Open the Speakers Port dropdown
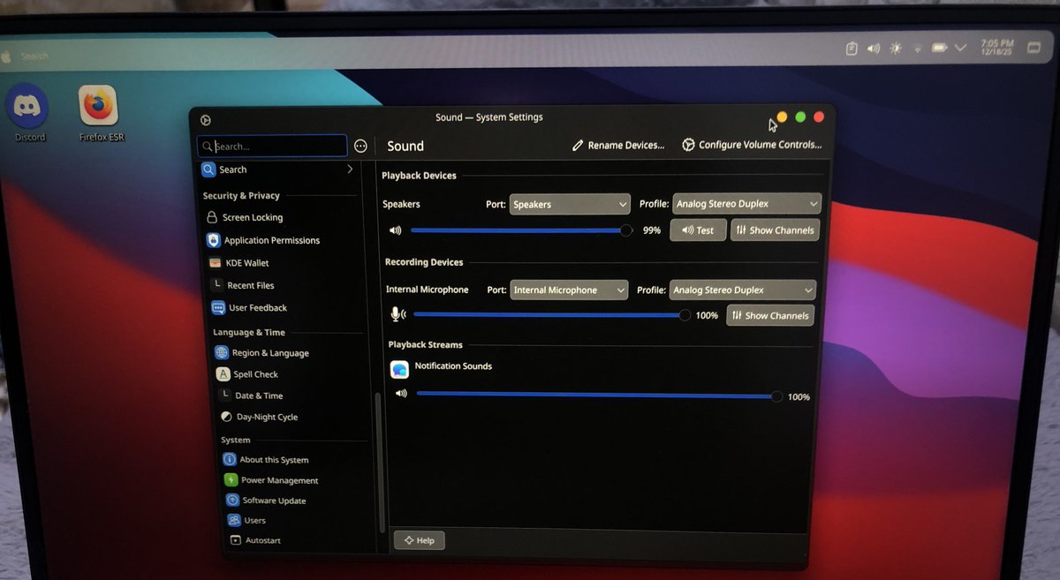1060x580 pixels. pos(571,204)
